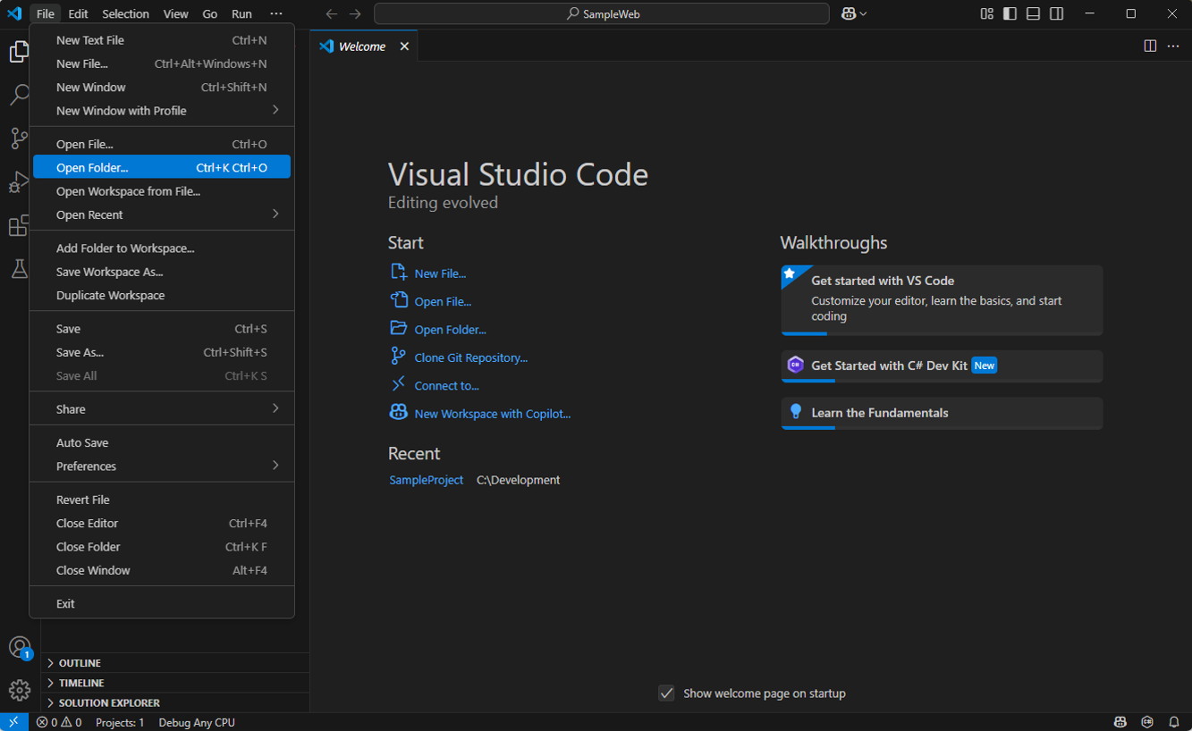Viewport: 1192px width, 731px height.
Task: Open Source Control view icon
Action: click(x=19, y=138)
